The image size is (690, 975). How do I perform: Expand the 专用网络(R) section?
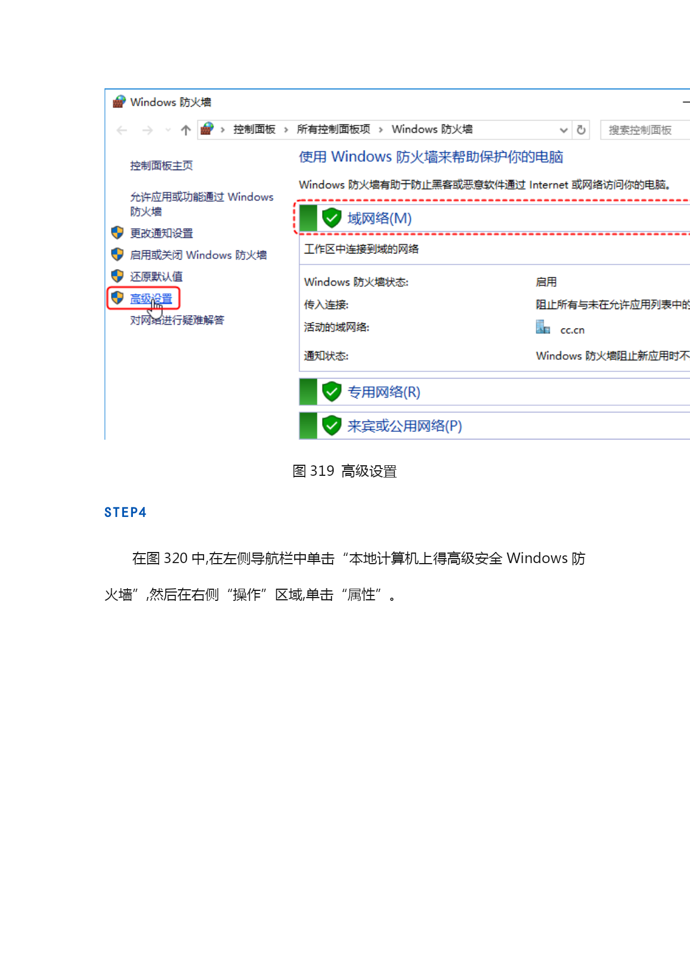tap(494, 392)
